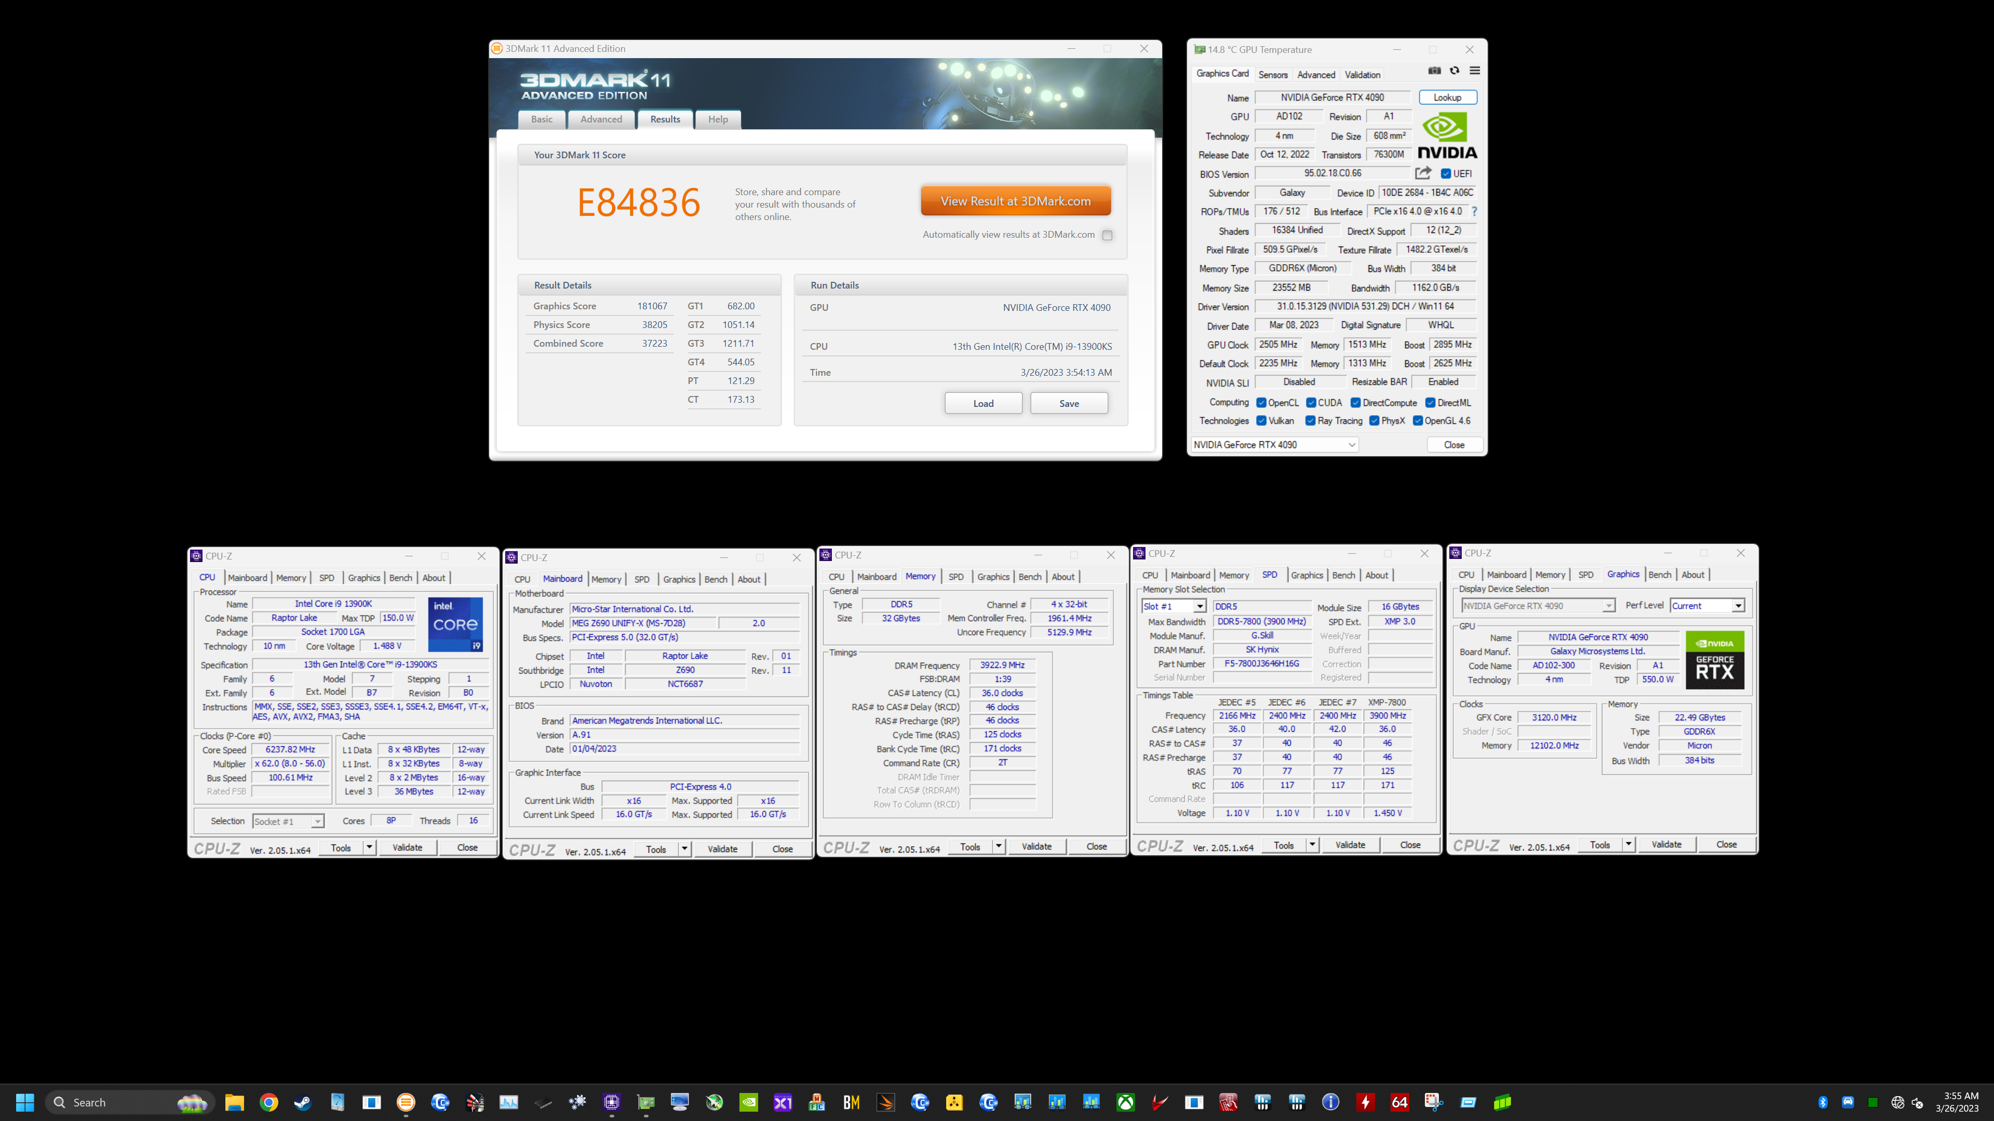Open the green NVIDIA taskbar icon
The height and width of the screenshot is (1121, 1994).
coord(748,1102)
